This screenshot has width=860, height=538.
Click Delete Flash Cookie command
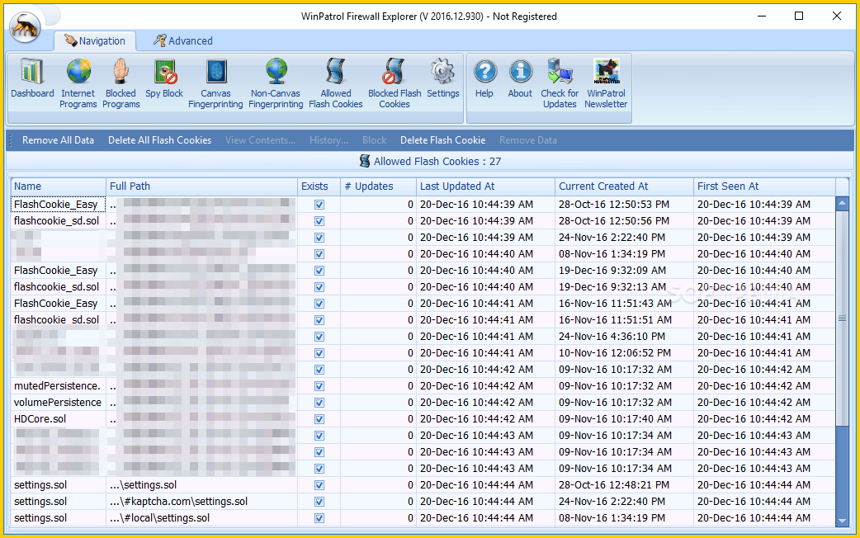[x=442, y=140]
